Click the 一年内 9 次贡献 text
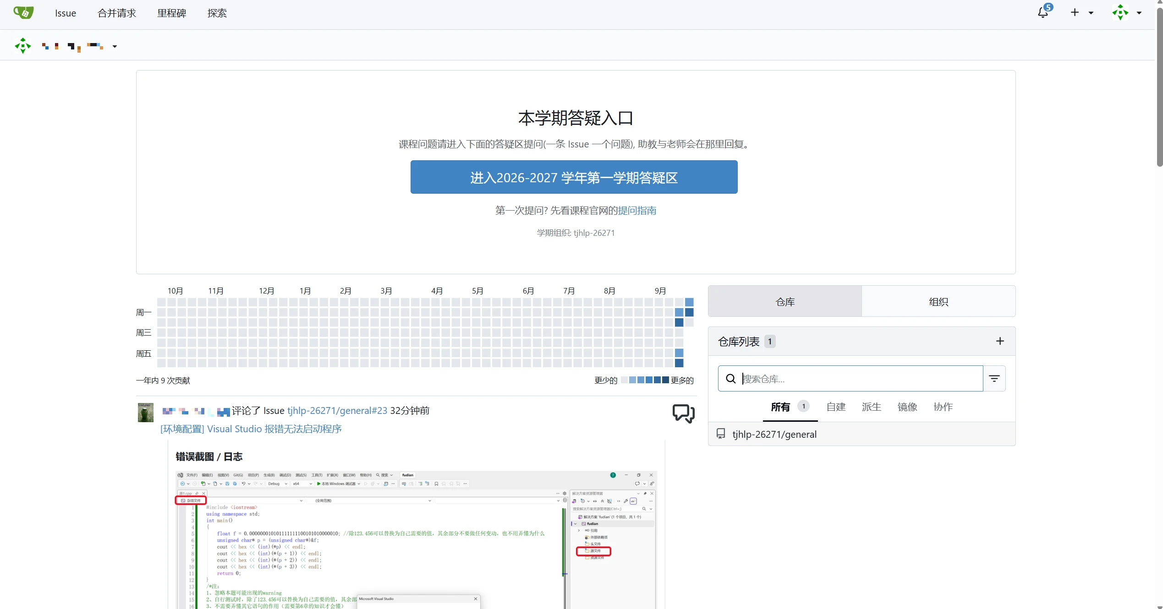 pyautogui.click(x=163, y=381)
